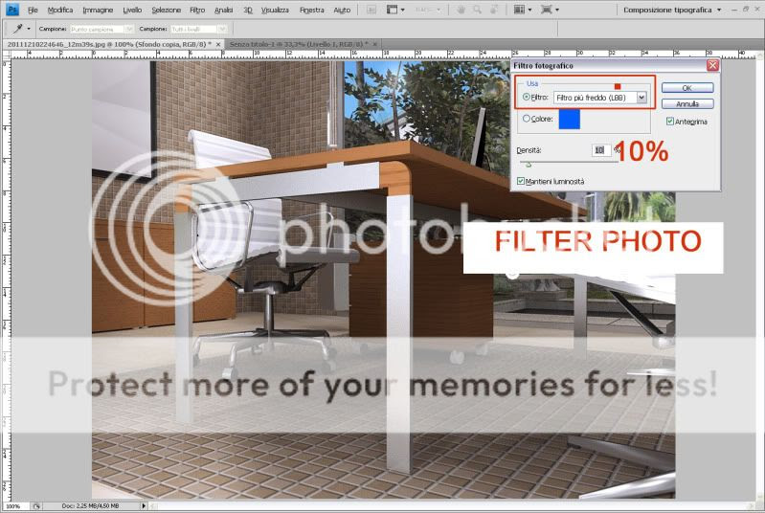Open the Analisi menu

click(223, 10)
